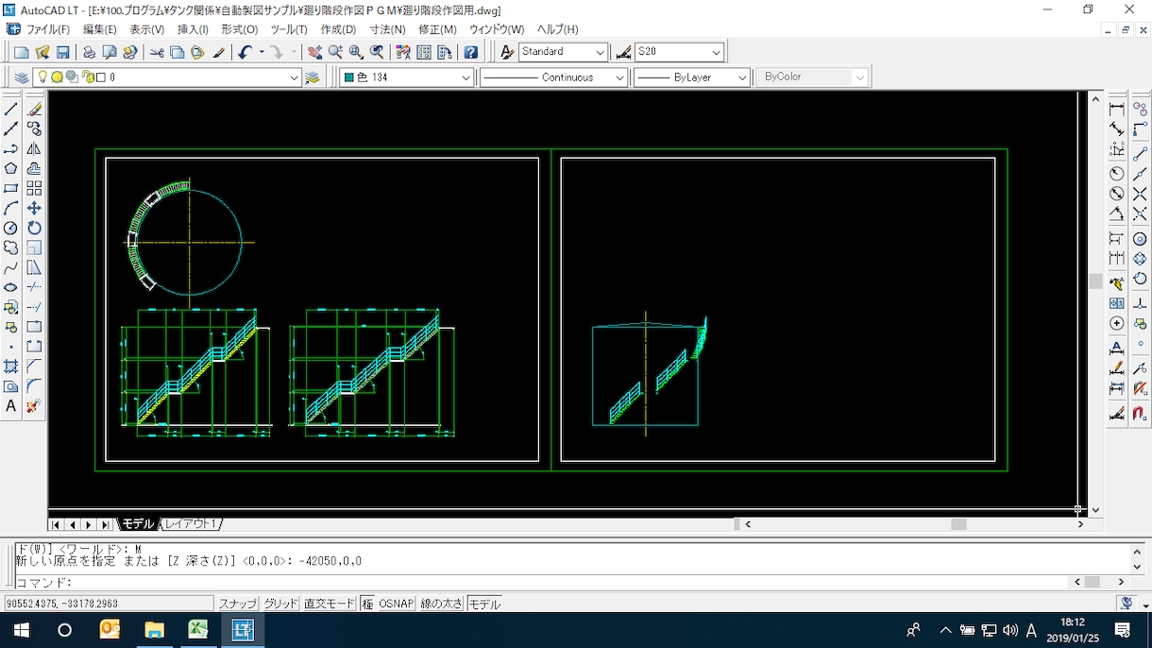Open the layer dropdown showing 0
This screenshot has height=648, width=1152.
167,77
